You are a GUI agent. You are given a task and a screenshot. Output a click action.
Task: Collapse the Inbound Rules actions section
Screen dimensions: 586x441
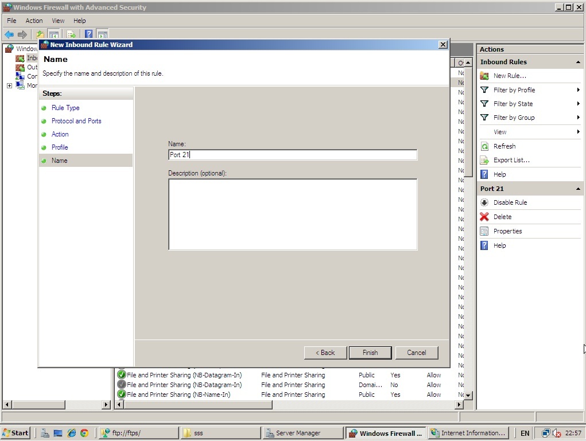(x=578, y=62)
